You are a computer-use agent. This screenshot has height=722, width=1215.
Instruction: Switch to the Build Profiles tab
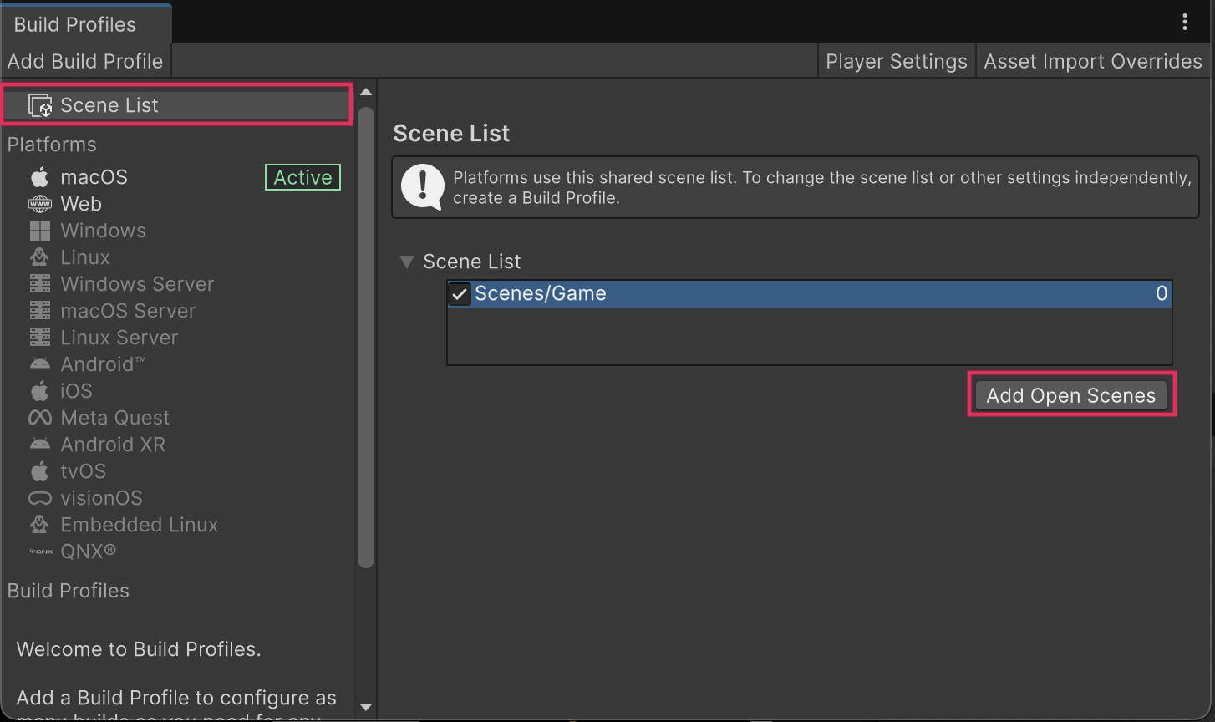click(x=75, y=24)
